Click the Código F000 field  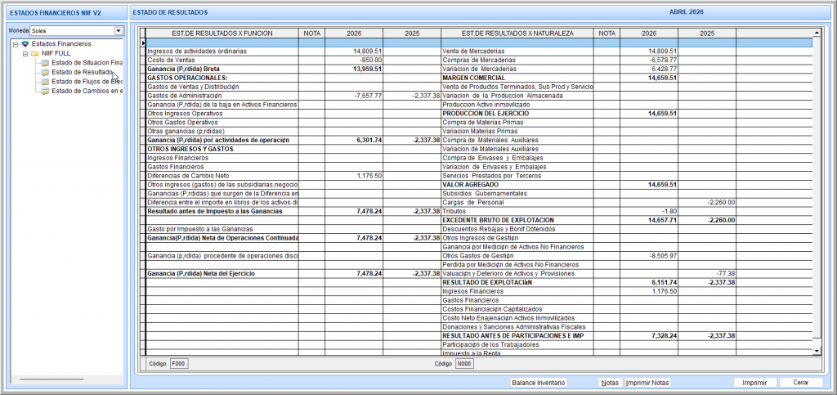tap(179, 363)
